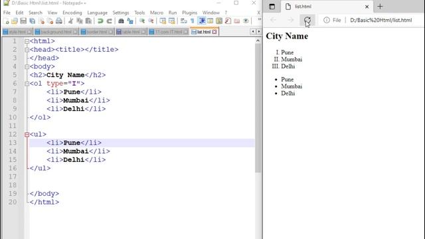Screen dimensions: 425x239
Task: Click the Save All icon
Action: pyautogui.click(x=33, y=21)
